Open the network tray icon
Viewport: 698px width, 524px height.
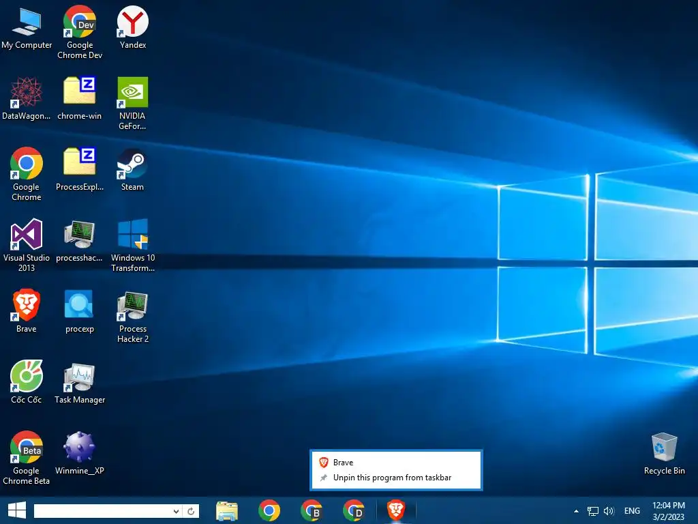(592, 511)
